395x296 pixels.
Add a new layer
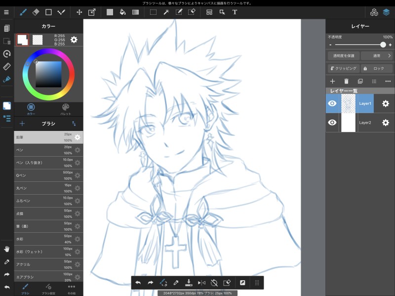click(x=332, y=81)
